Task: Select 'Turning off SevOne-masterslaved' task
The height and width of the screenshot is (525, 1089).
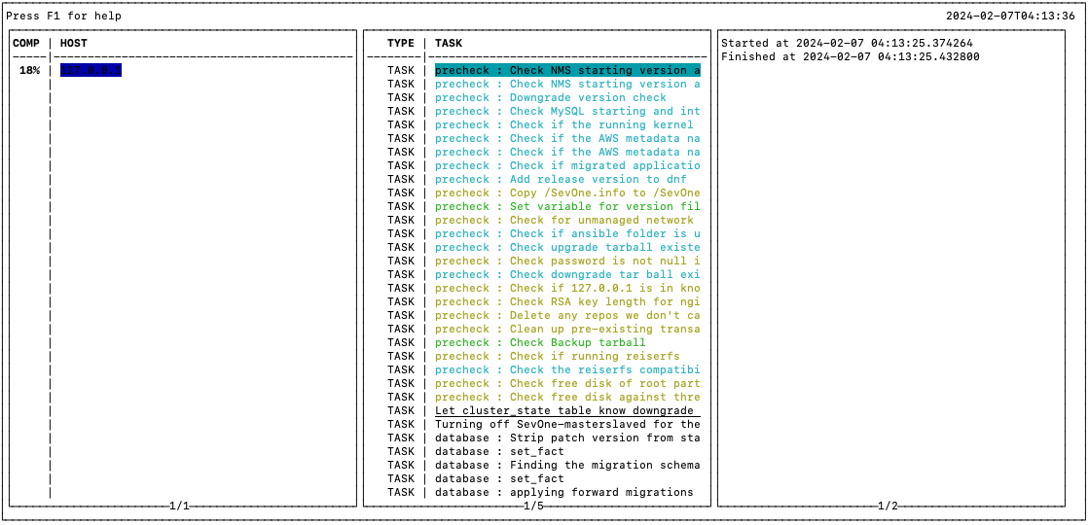Action: tap(567, 424)
